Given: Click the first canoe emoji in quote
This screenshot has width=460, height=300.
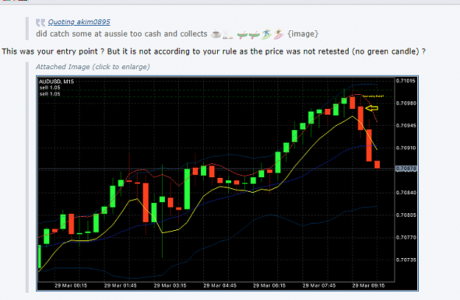Looking at the screenshot, I should 242,35.
